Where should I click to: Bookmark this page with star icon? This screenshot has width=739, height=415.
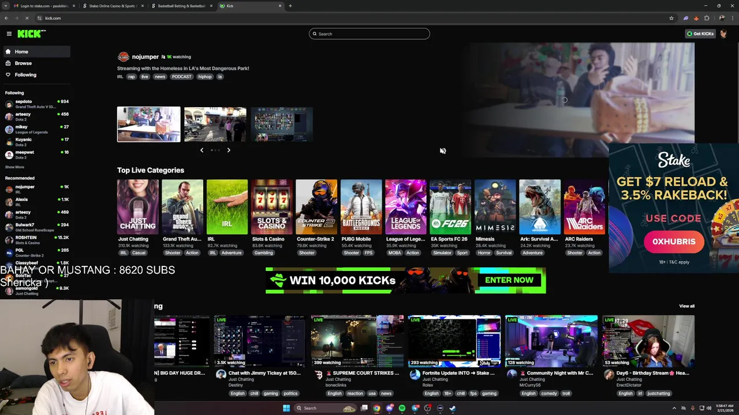pyautogui.click(x=671, y=18)
